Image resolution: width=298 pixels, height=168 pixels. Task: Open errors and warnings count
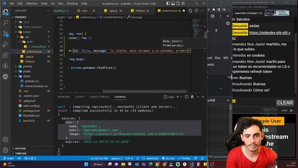(30, 158)
